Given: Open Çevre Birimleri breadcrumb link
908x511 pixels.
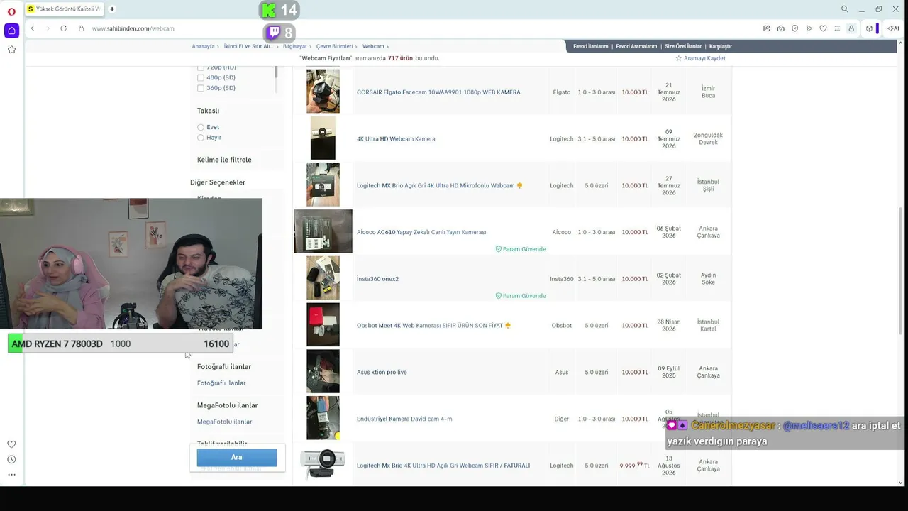Looking at the screenshot, I should coord(334,46).
